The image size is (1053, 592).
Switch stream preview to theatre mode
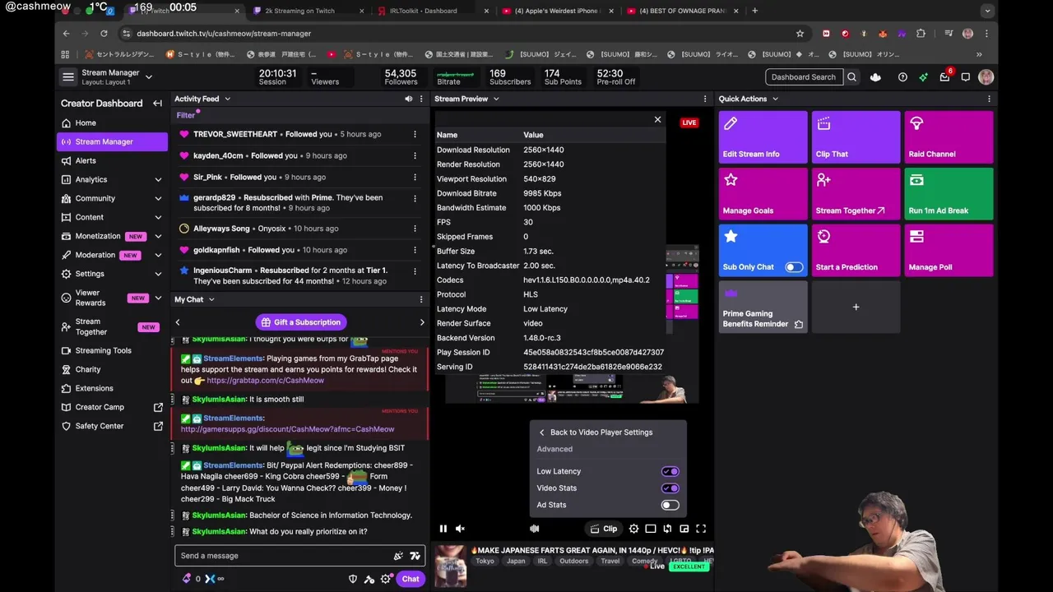click(650, 529)
